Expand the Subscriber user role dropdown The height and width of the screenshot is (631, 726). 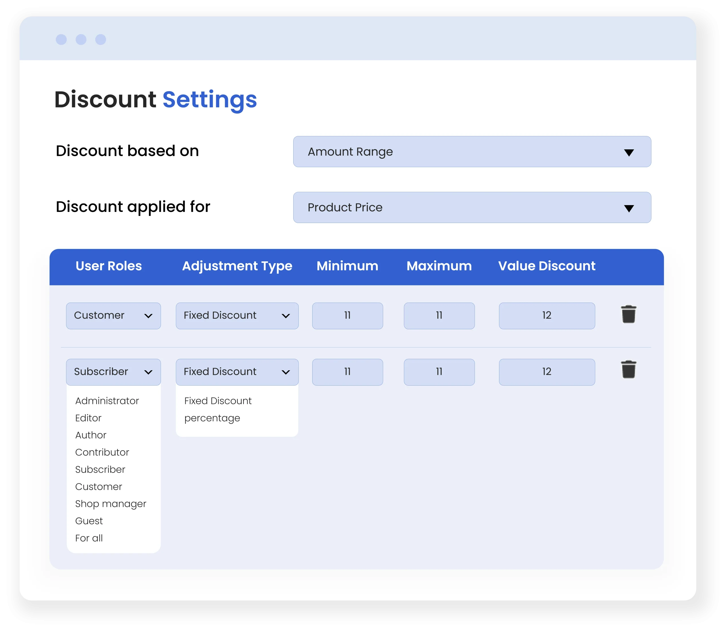113,372
